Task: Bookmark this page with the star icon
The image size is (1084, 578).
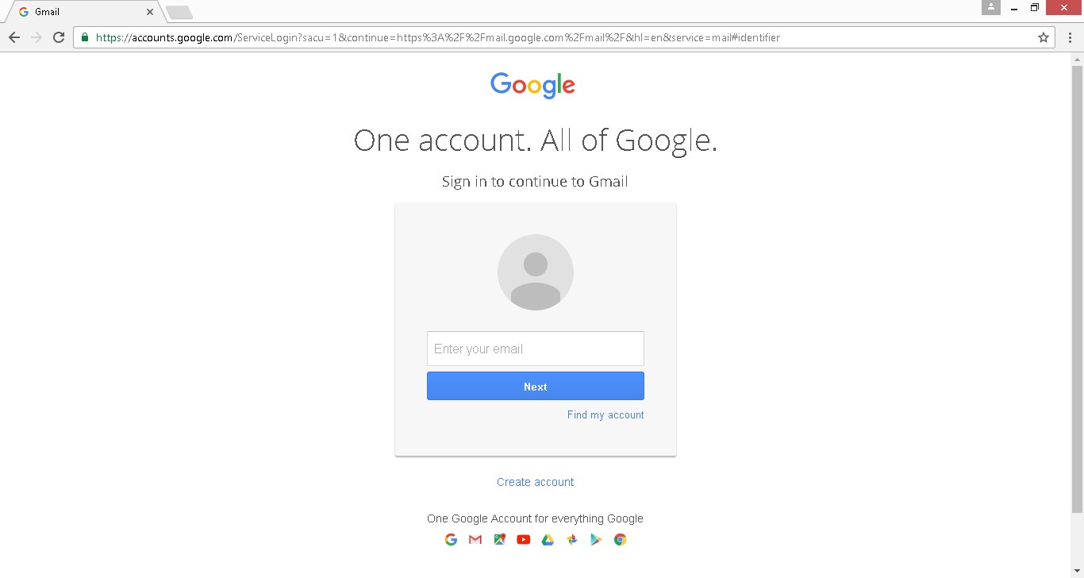Action: click(1044, 37)
